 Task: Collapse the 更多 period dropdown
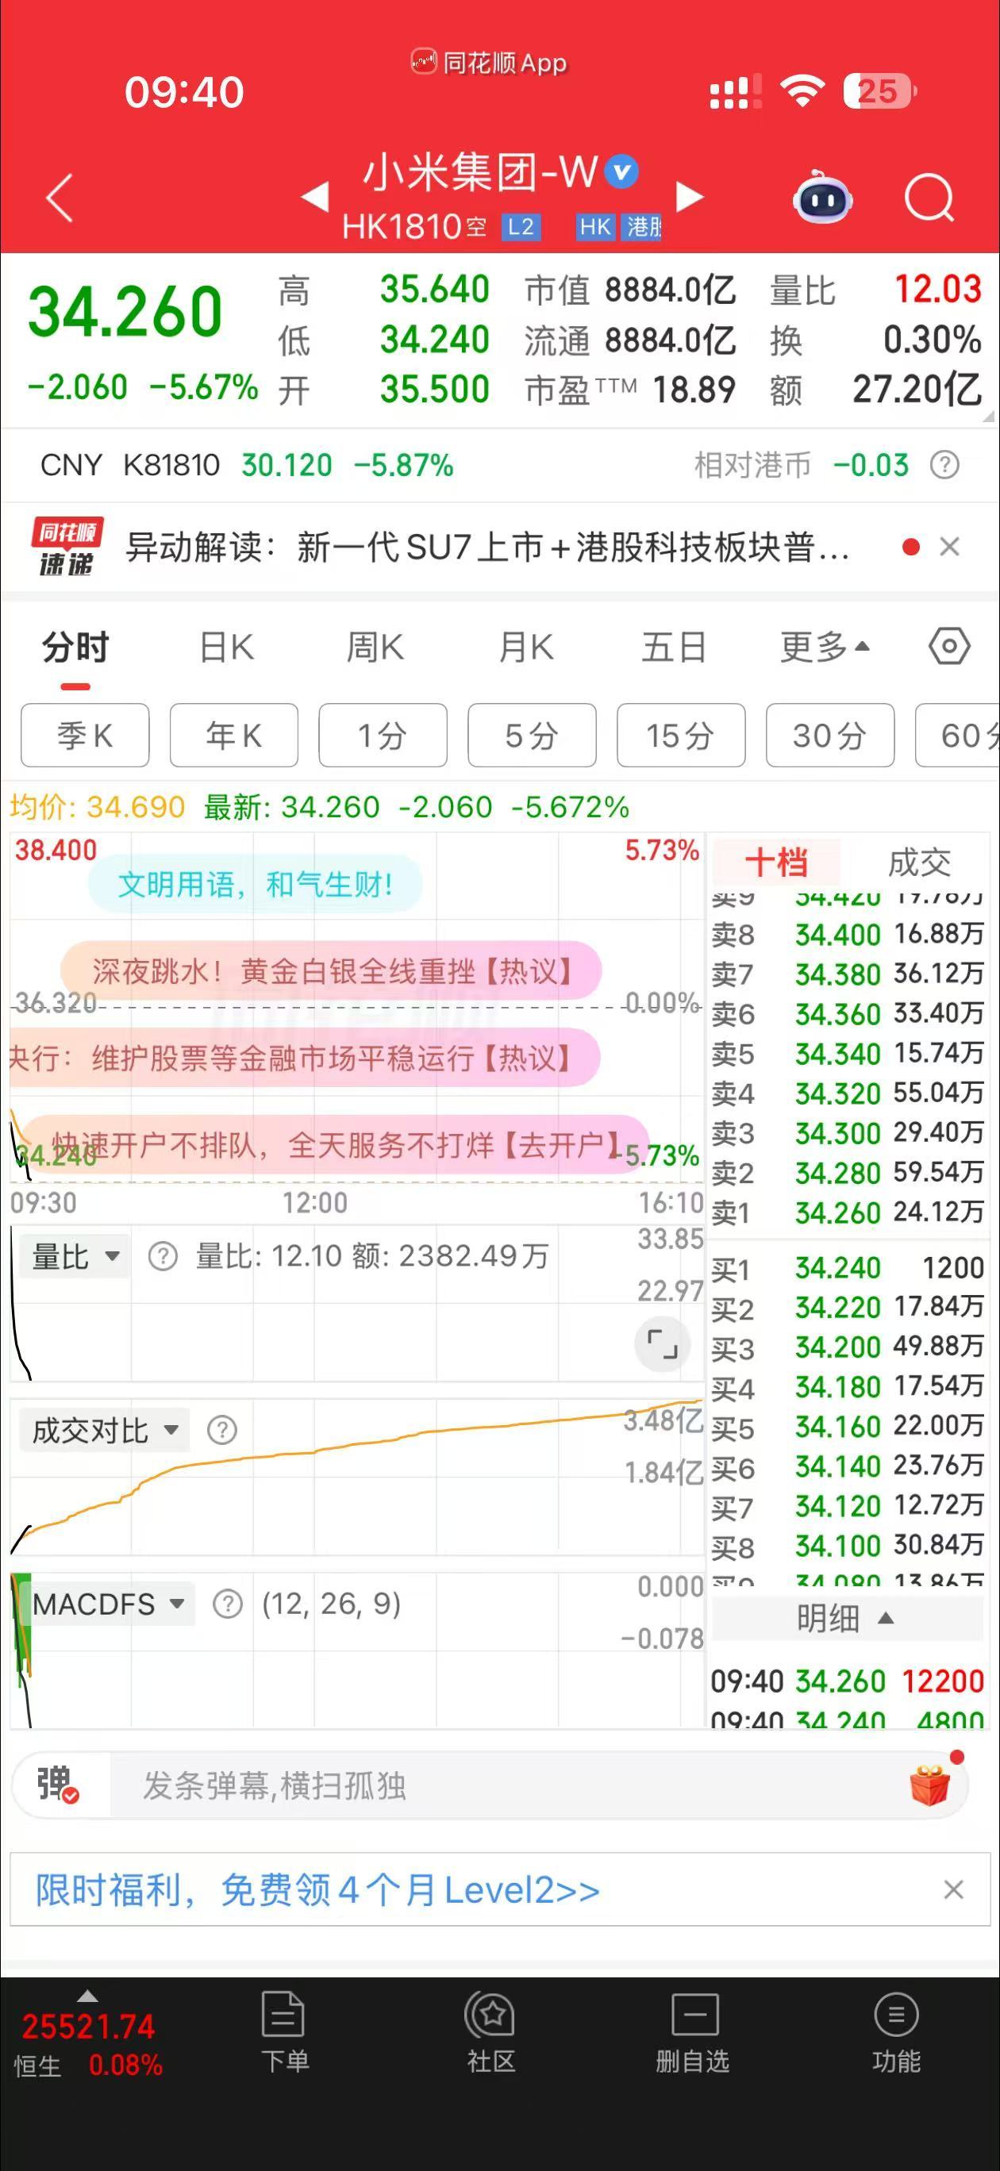pos(825,647)
